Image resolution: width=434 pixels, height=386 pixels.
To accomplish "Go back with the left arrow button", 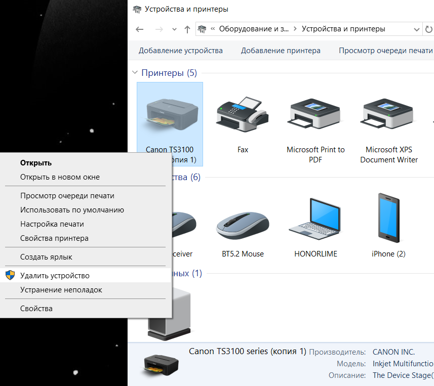I will pos(139,29).
